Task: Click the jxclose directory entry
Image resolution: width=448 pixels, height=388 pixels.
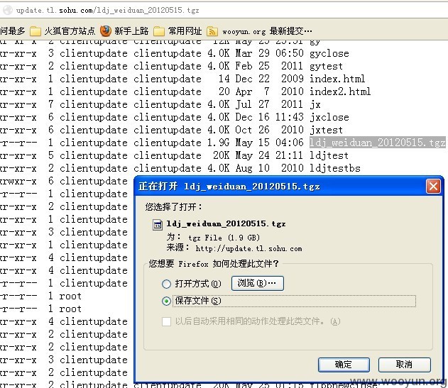Action: click(329, 117)
